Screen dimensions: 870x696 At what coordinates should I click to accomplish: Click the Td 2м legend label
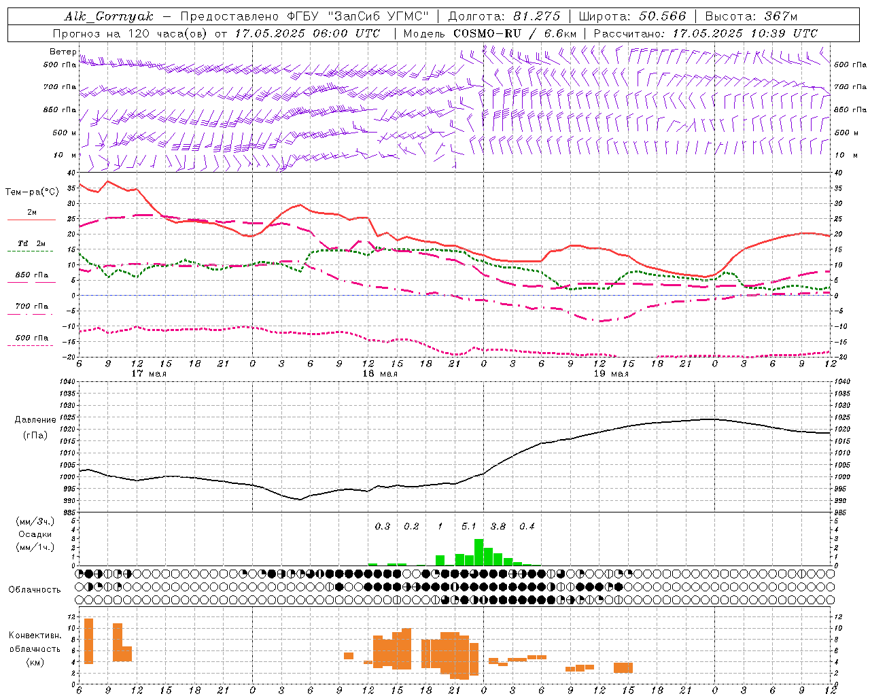pos(32,243)
